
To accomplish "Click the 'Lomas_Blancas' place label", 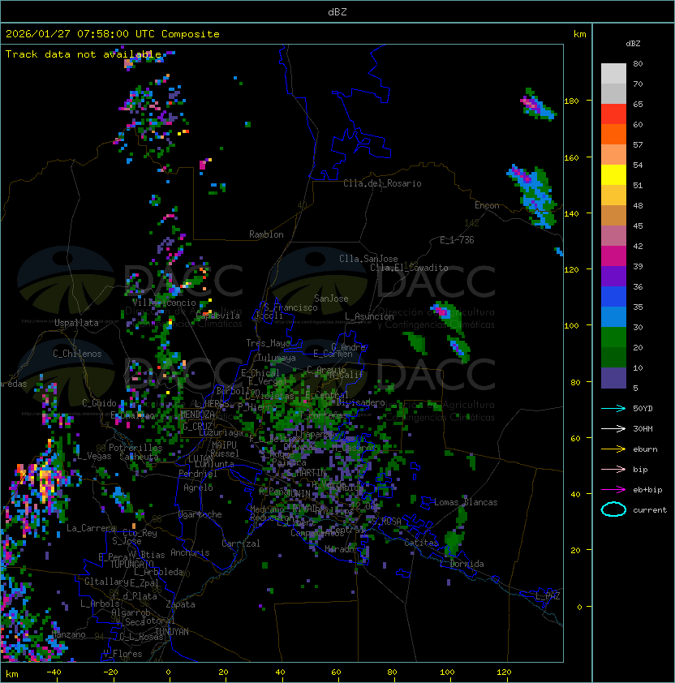I will [466, 502].
